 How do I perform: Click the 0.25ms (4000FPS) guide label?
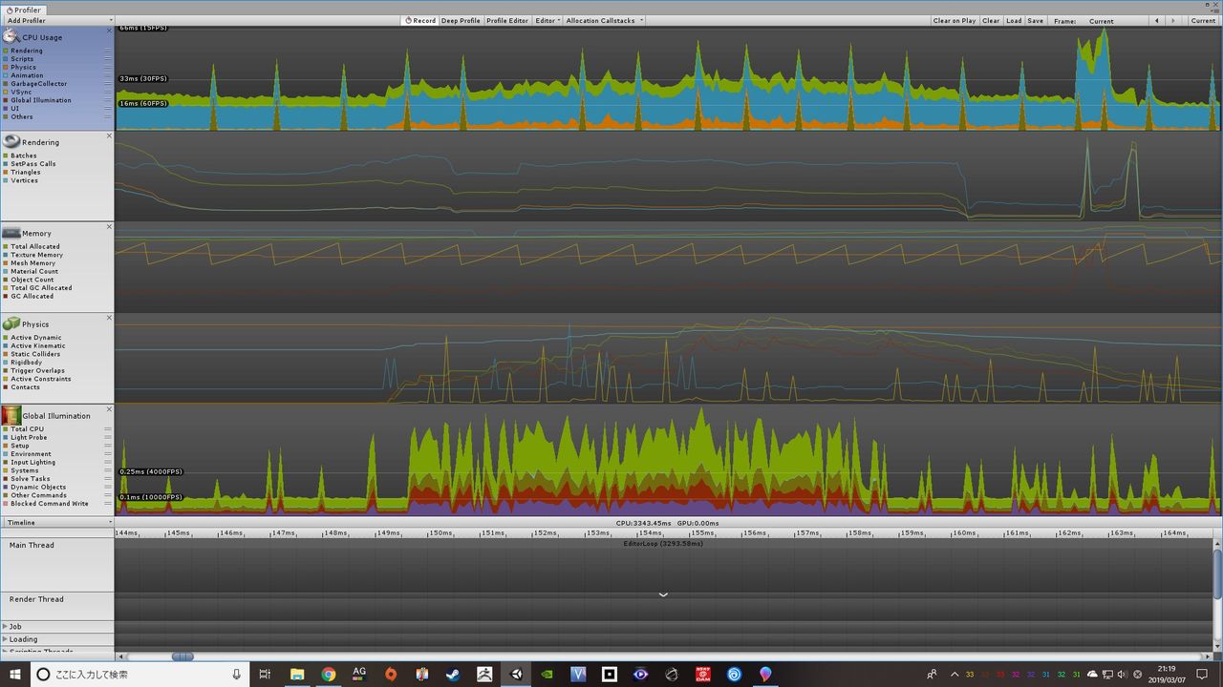click(x=151, y=471)
